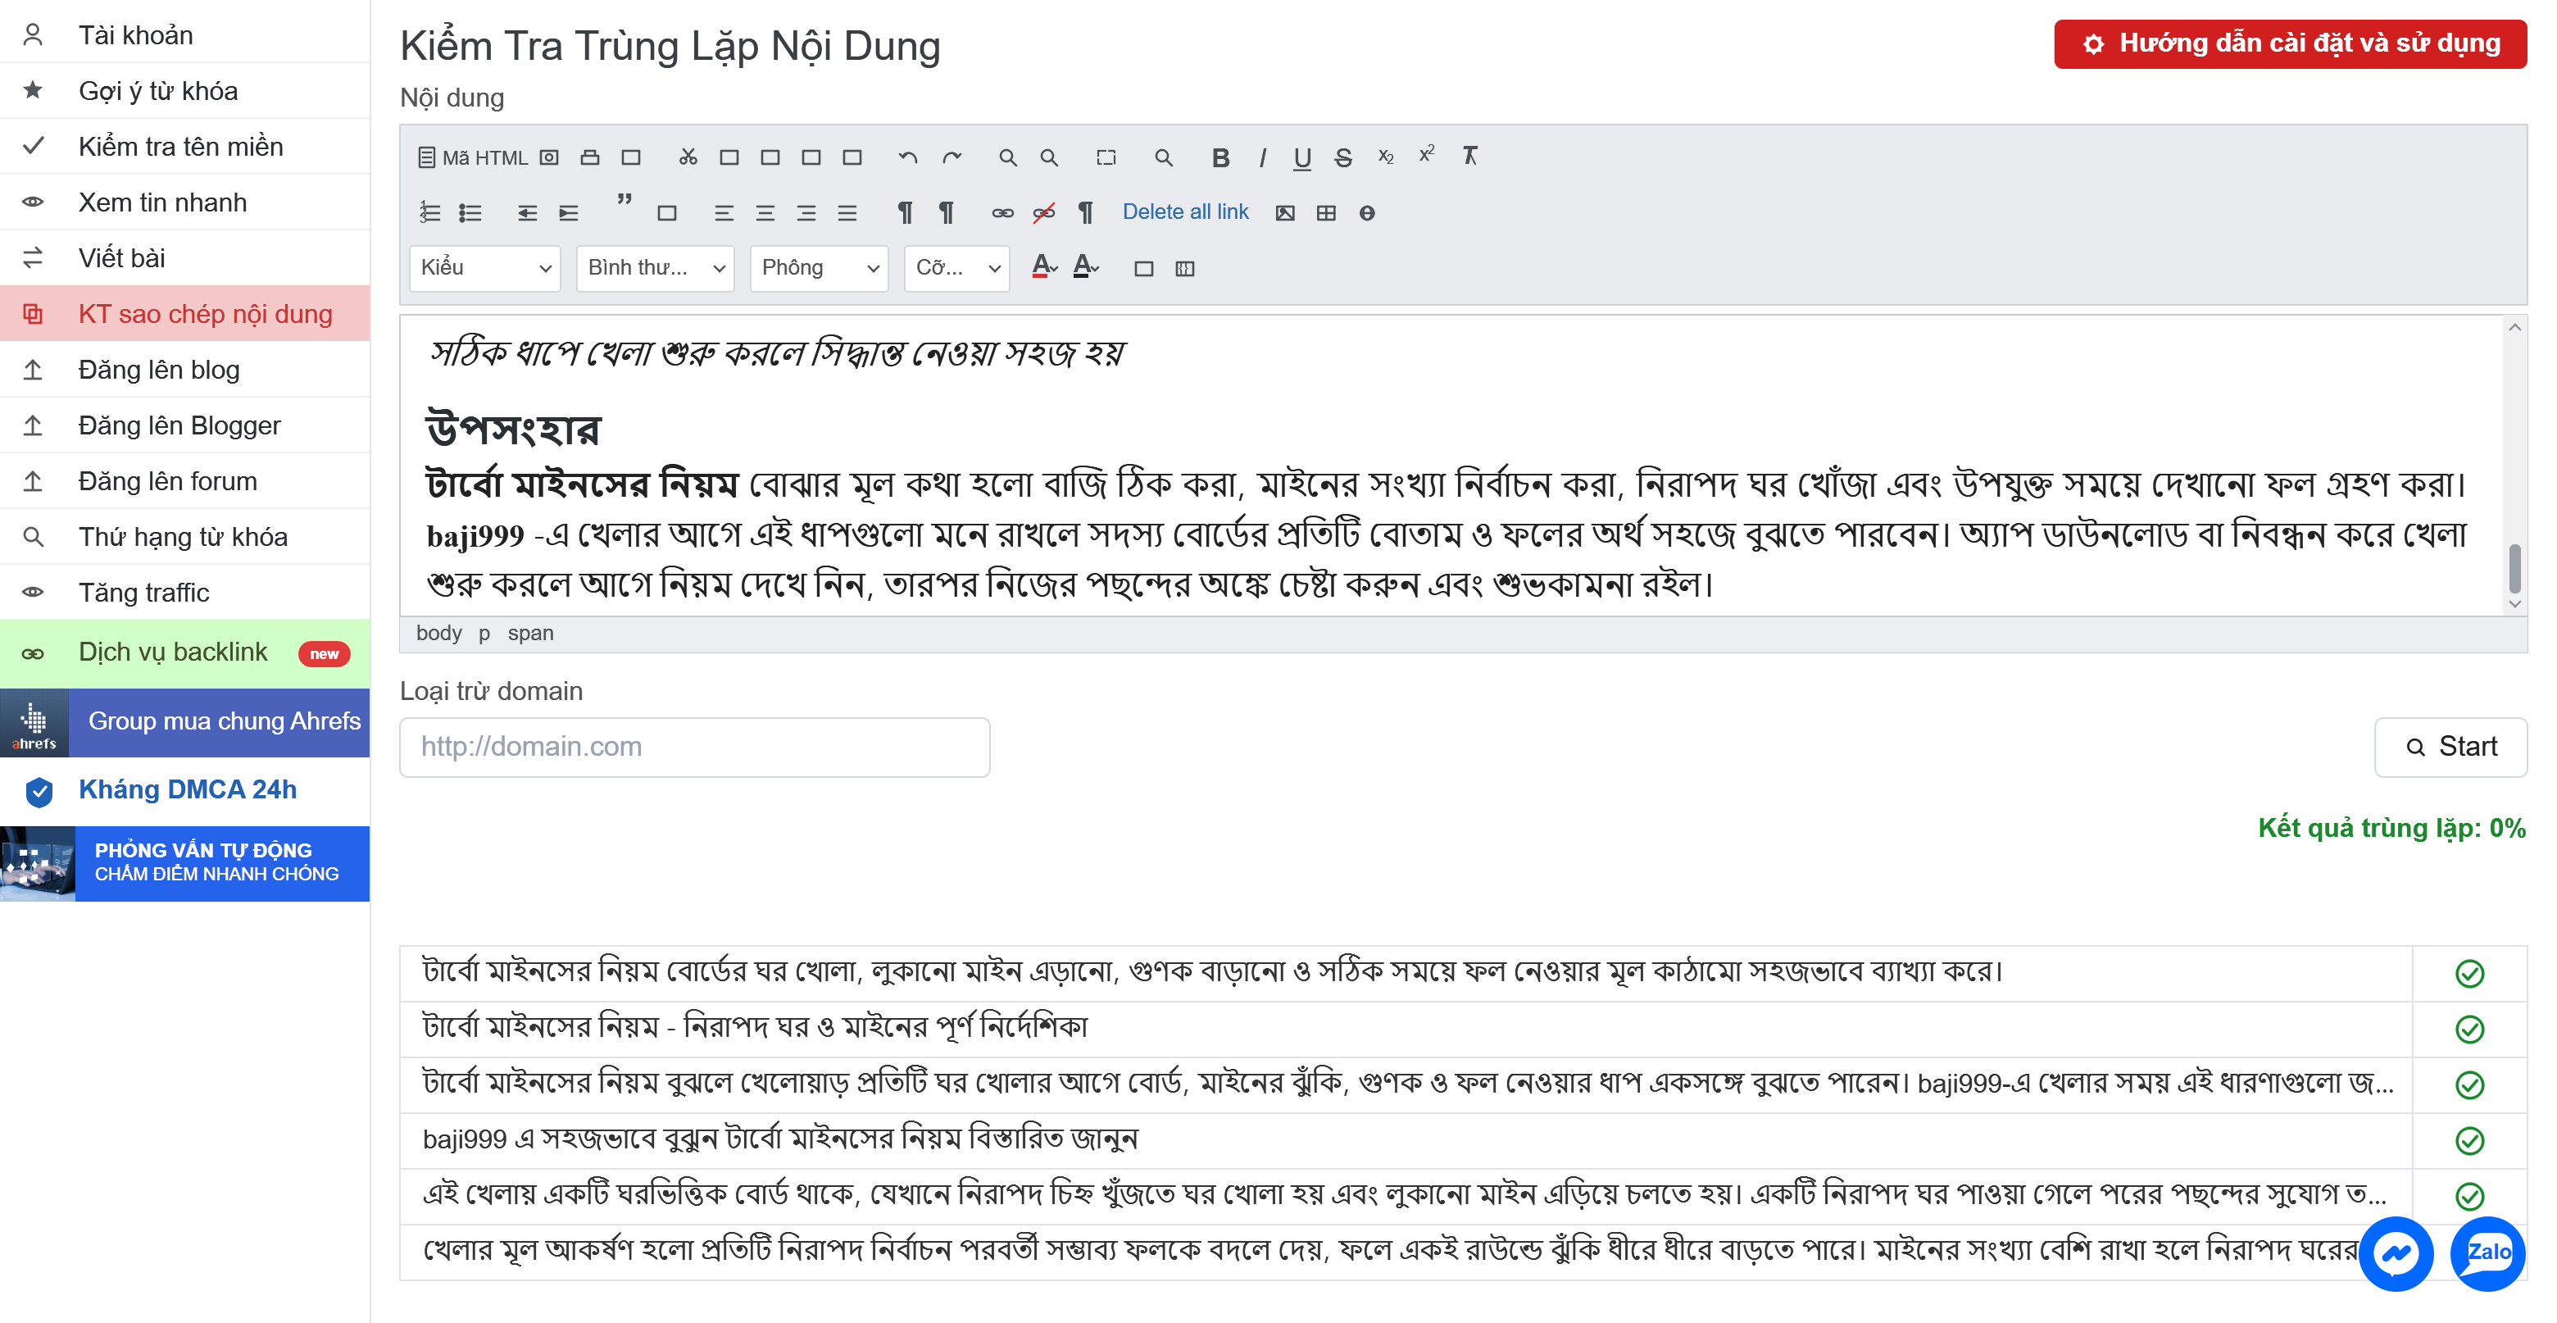The image size is (2557, 1323).
Task: Open Đăng lên blog menu item
Action: [184, 369]
